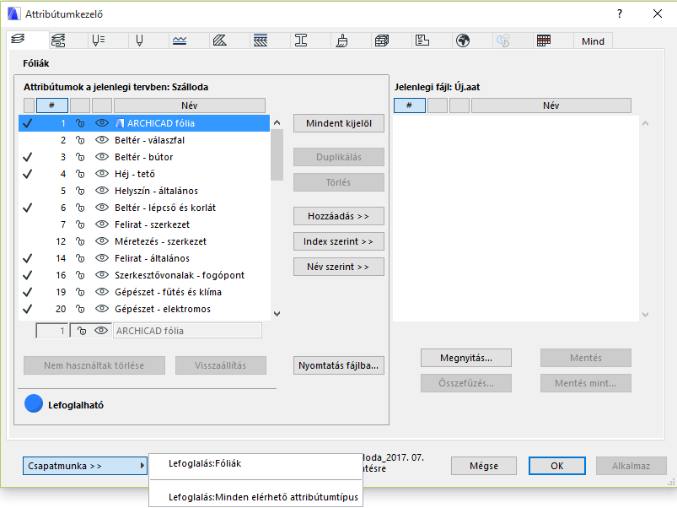The height and width of the screenshot is (508, 677).
Task: Toggle visibility eye of Helyszín - általános
Action: click(101, 191)
